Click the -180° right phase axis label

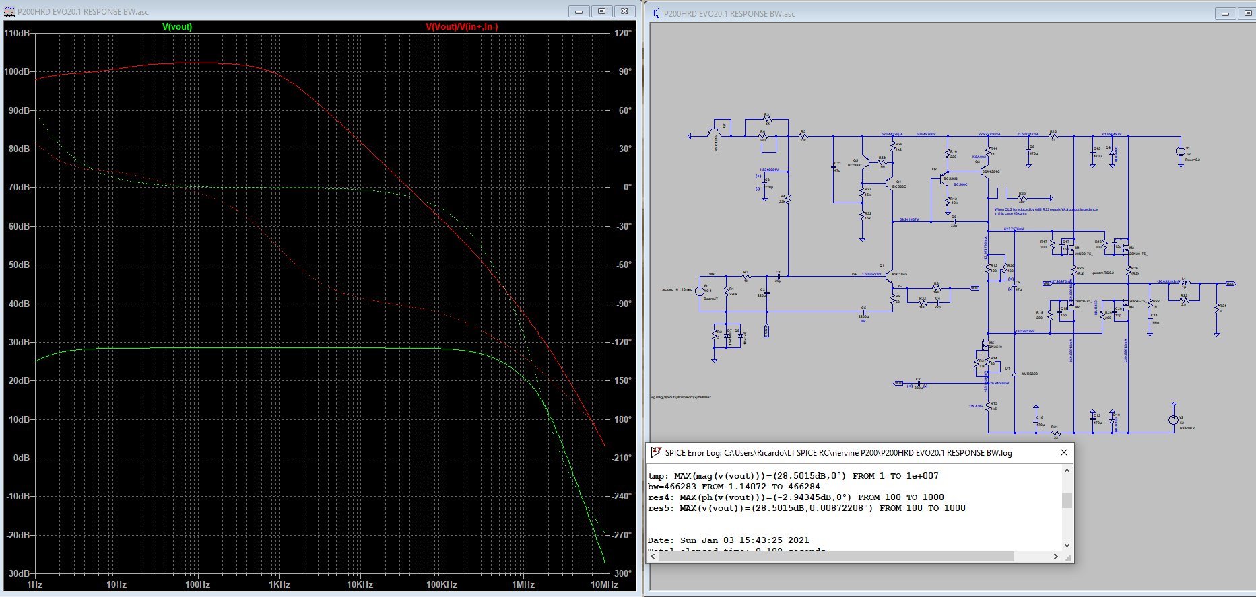622,419
